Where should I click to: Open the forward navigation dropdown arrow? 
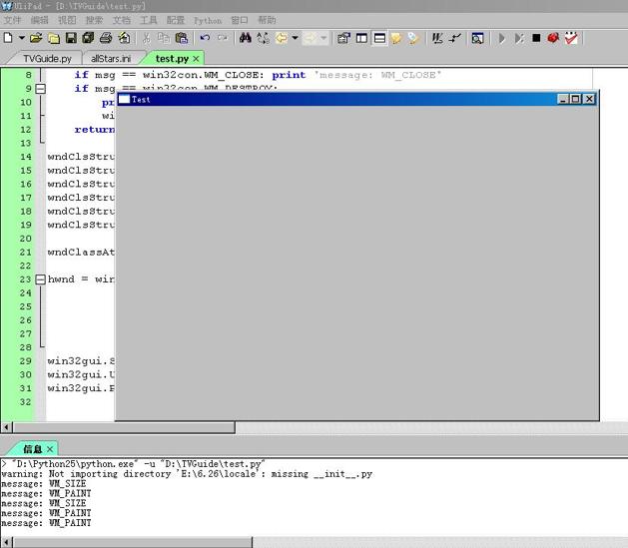point(323,38)
